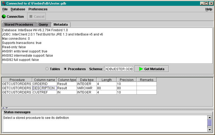Select the ORDERID column name cell
The height and width of the screenshot is (135, 215).
[44, 84]
